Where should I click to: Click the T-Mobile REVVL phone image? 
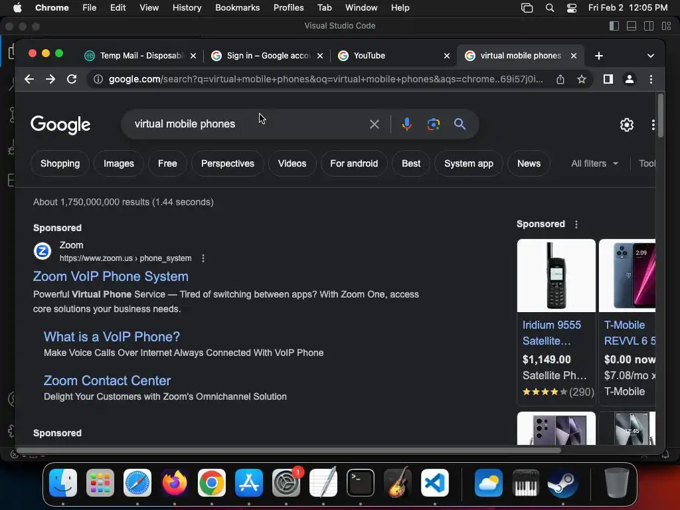627,276
